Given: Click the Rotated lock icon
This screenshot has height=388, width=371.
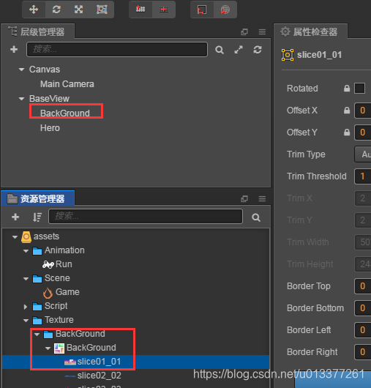Looking at the screenshot, I should 347,89.
